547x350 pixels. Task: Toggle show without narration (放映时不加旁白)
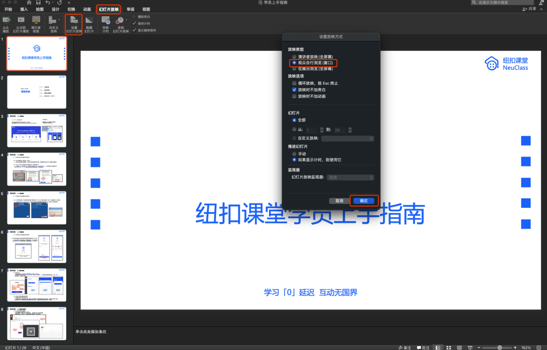coord(294,90)
